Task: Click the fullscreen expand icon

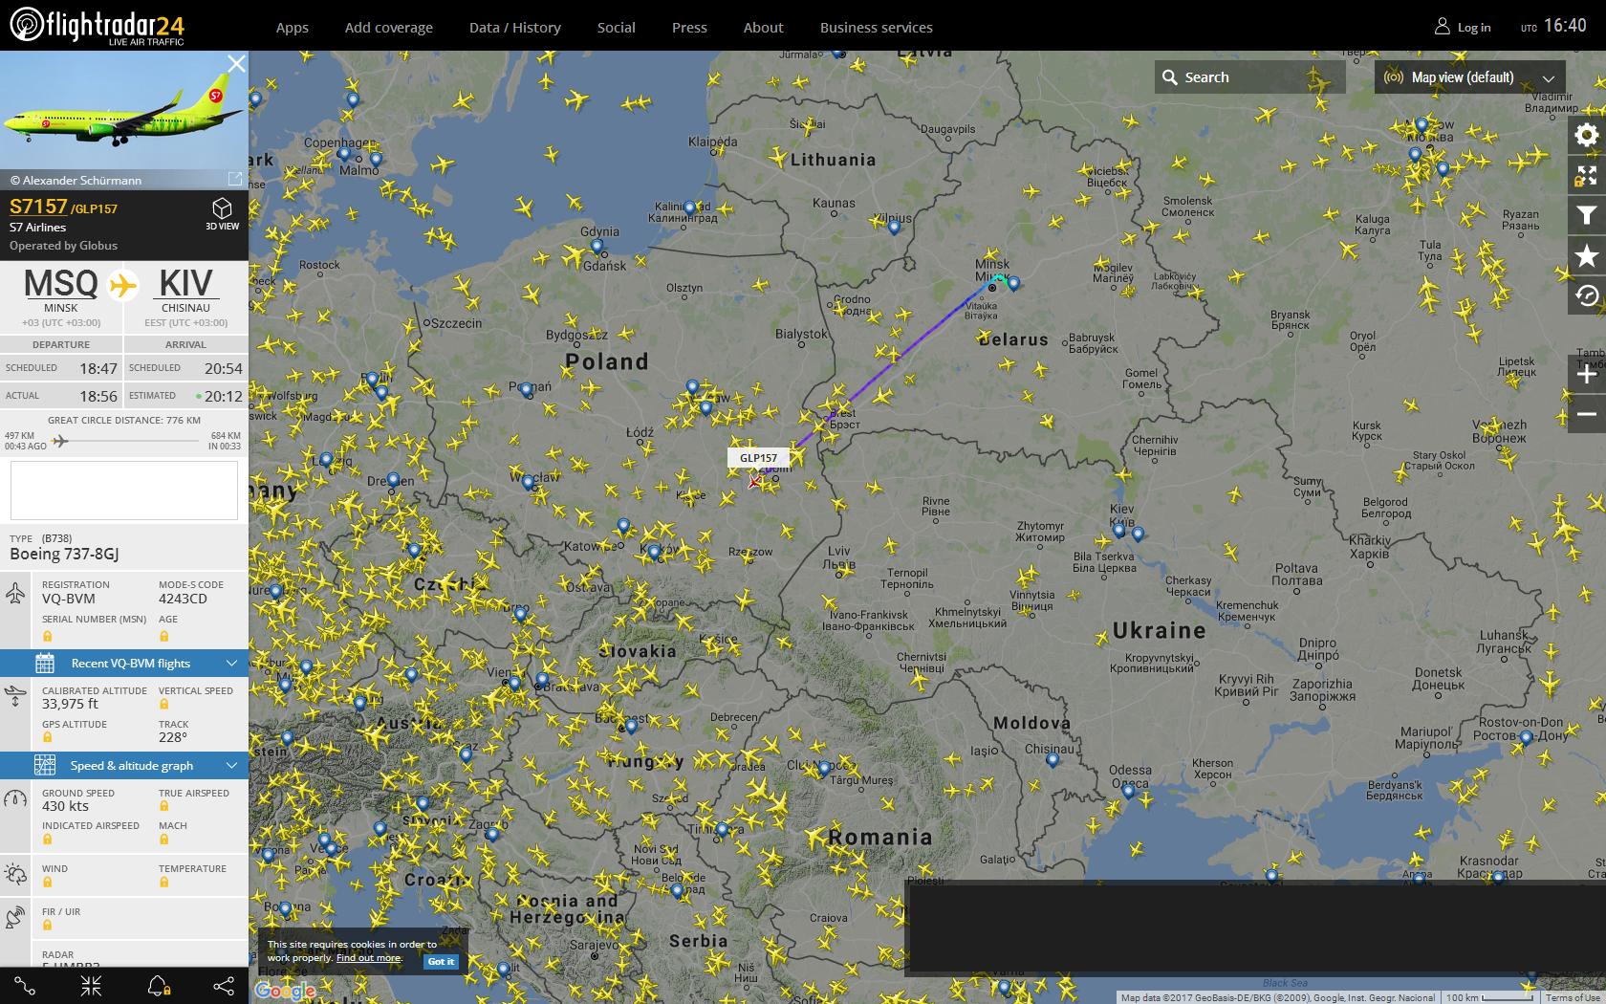Action: click(x=1587, y=176)
